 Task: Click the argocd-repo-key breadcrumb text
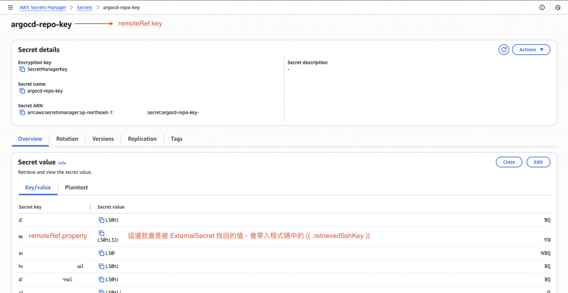pos(121,7)
